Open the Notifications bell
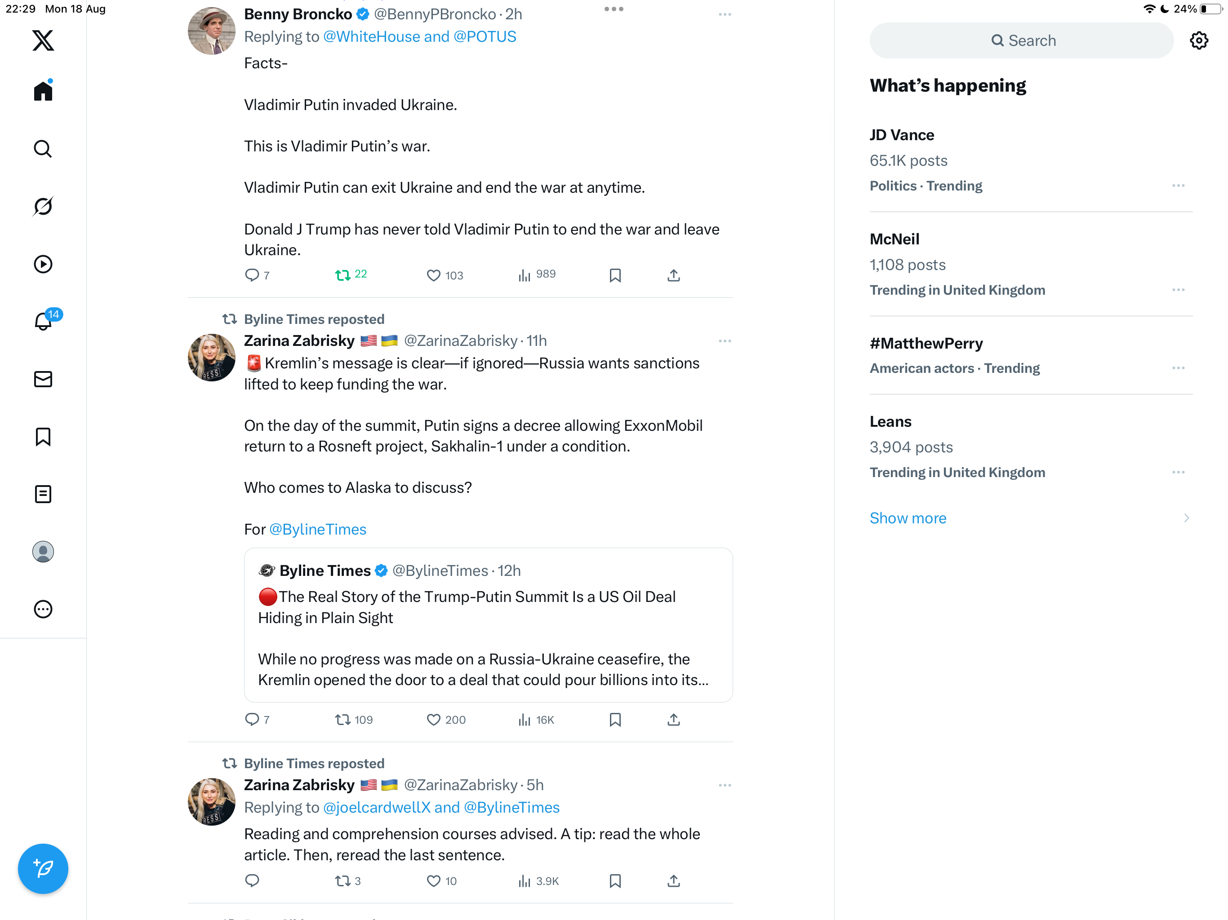Viewport: 1228px width, 920px height. [x=43, y=322]
